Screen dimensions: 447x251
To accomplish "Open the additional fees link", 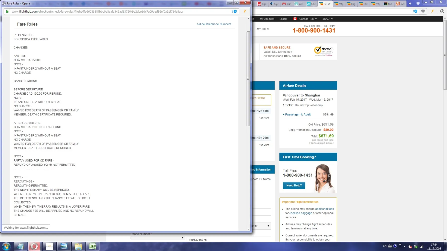I will point(325,209).
